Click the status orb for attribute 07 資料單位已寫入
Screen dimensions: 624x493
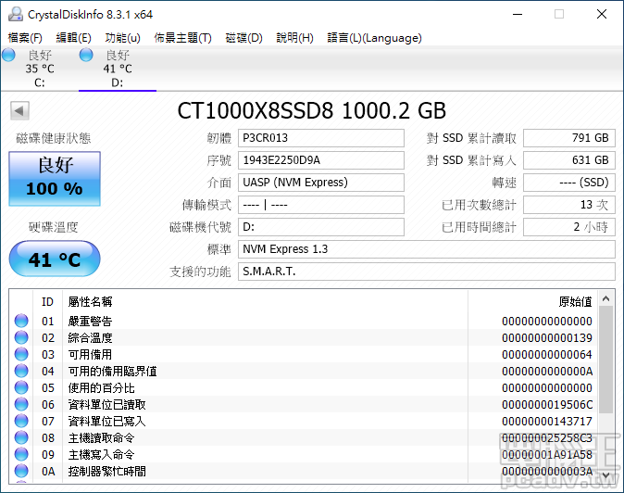pyautogui.click(x=21, y=421)
